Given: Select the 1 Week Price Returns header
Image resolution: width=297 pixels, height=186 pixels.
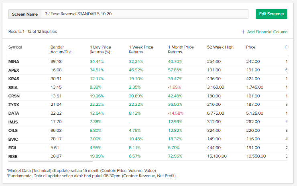Looking at the screenshot, I should 141,49.
